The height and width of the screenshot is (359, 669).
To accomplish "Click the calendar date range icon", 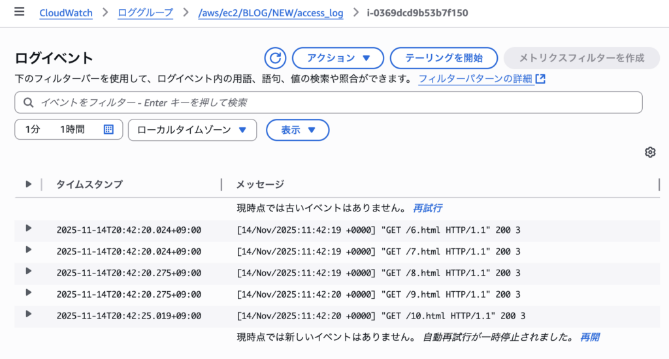I will point(109,130).
